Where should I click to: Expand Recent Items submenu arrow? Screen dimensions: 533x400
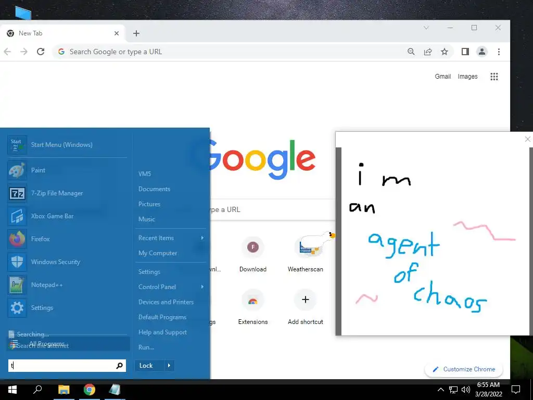tap(202, 238)
